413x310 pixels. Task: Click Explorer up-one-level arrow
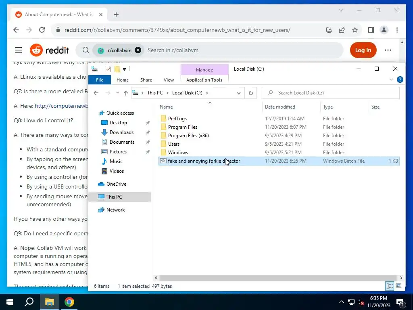coord(126,93)
